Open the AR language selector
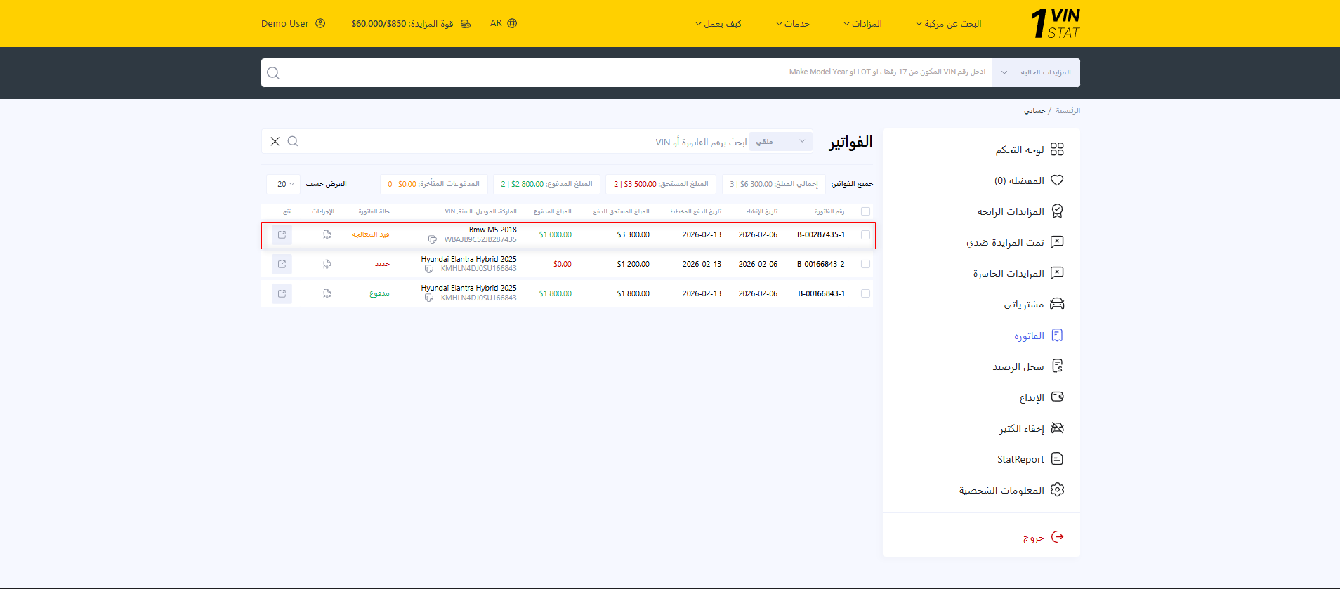This screenshot has height=589, width=1340. (x=504, y=23)
